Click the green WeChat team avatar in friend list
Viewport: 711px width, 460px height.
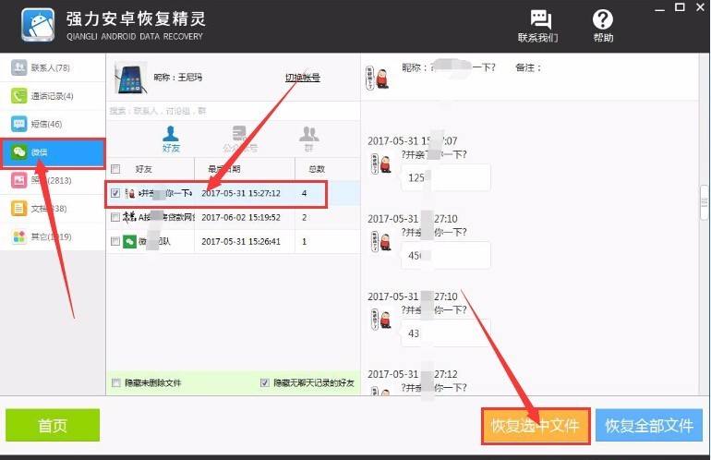coord(129,241)
